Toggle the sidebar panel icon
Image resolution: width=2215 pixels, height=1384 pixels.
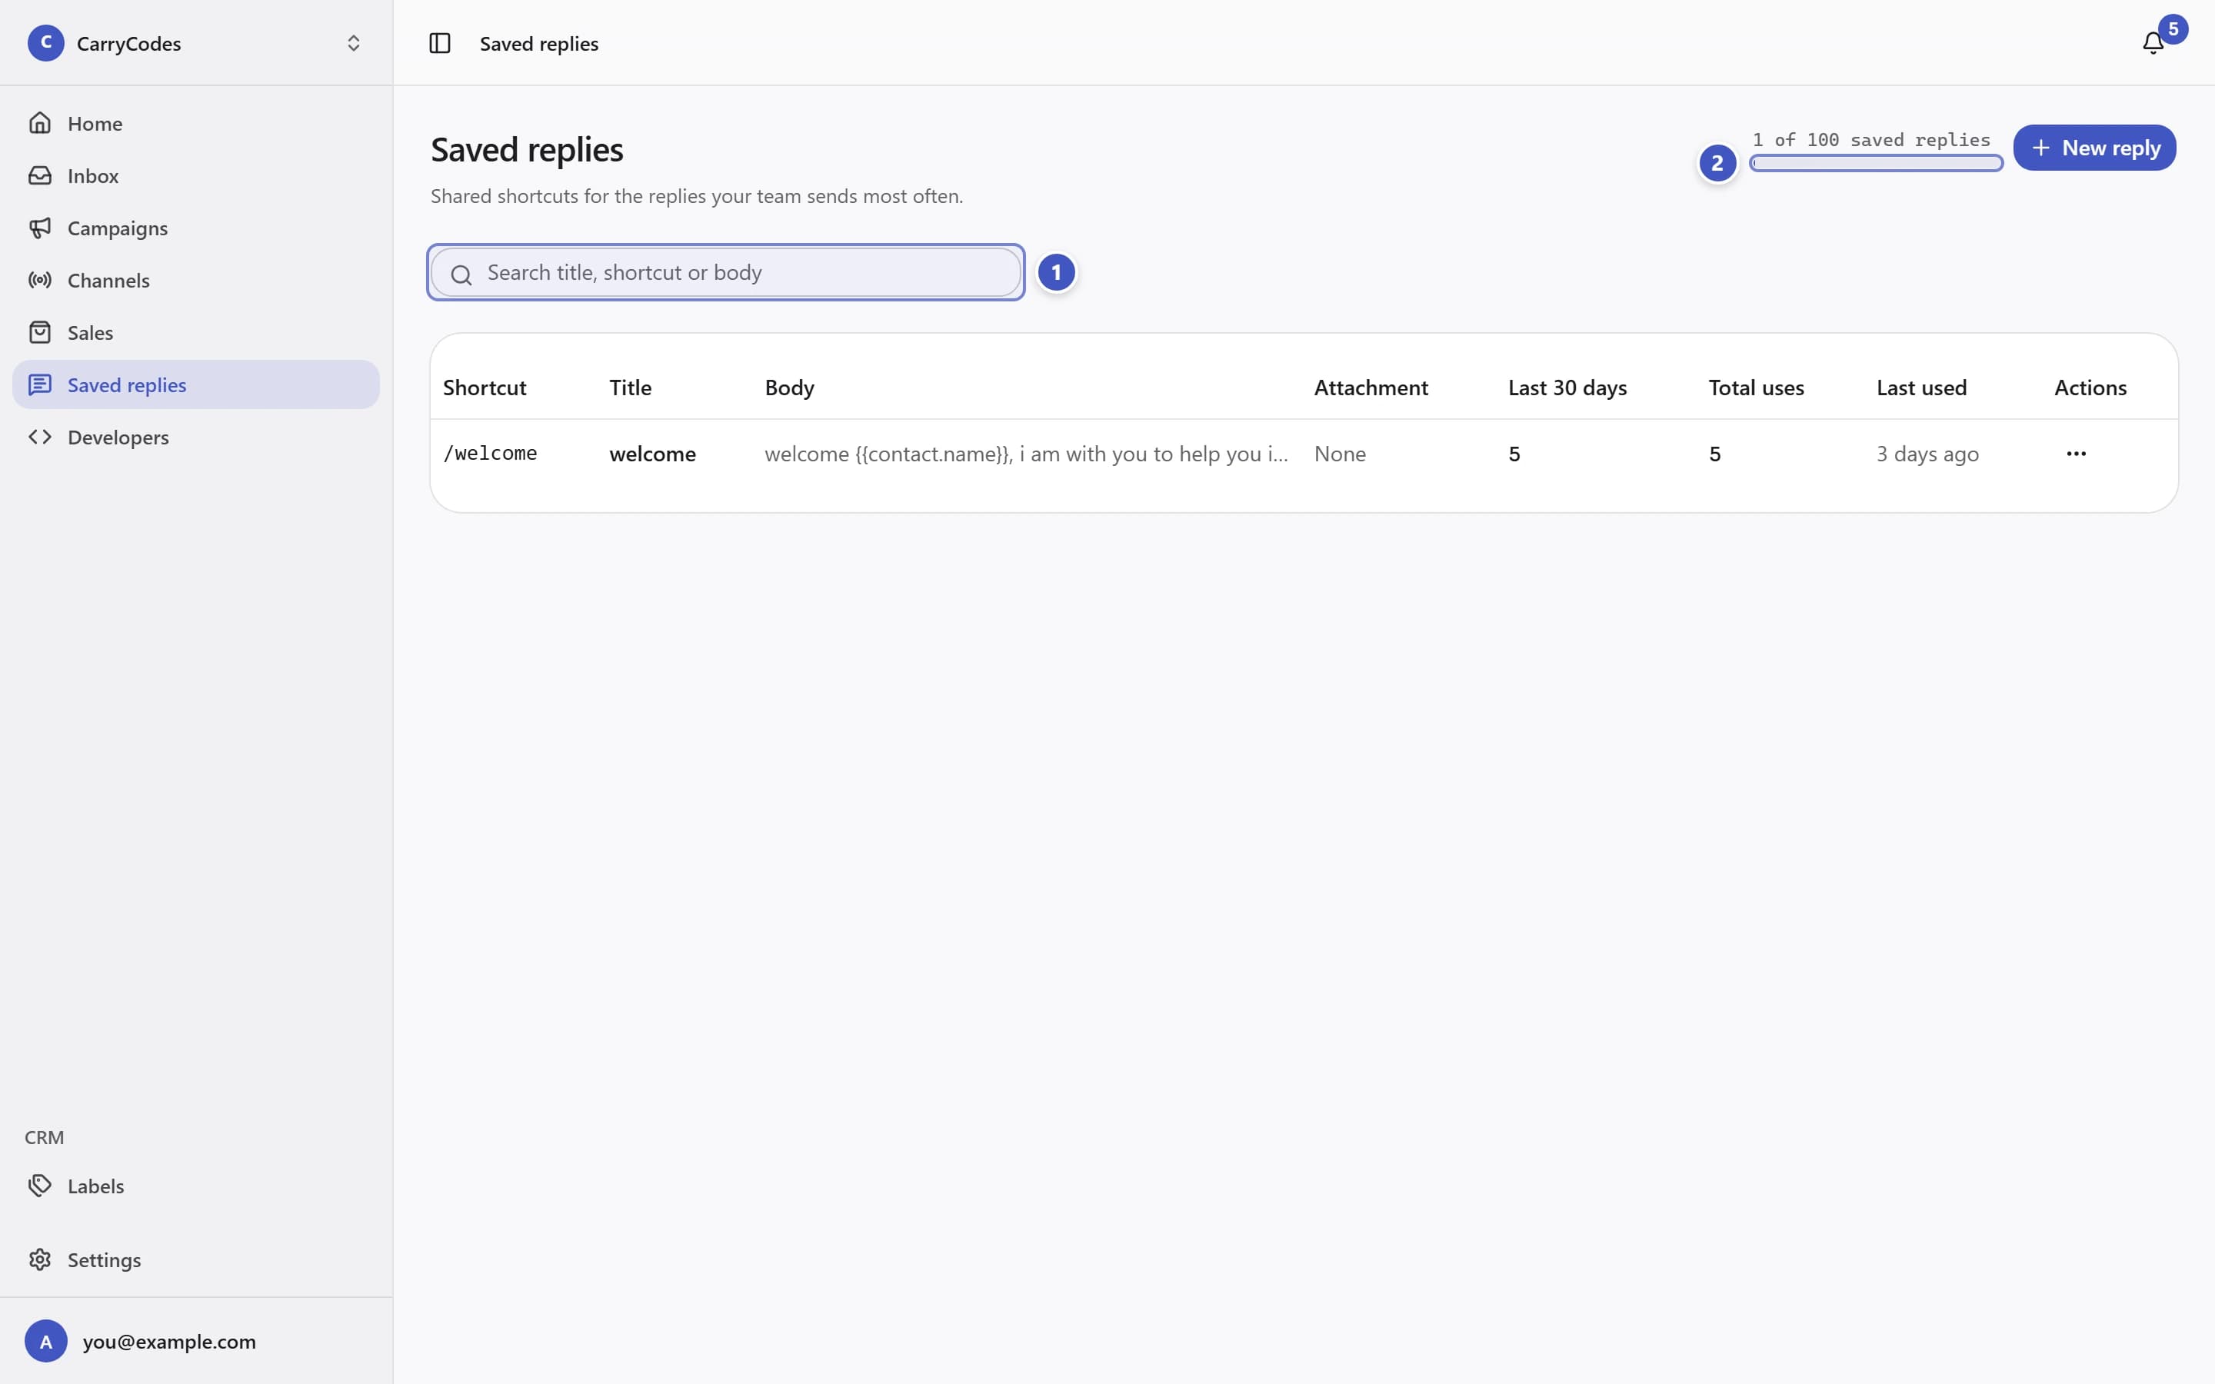click(439, 43)
